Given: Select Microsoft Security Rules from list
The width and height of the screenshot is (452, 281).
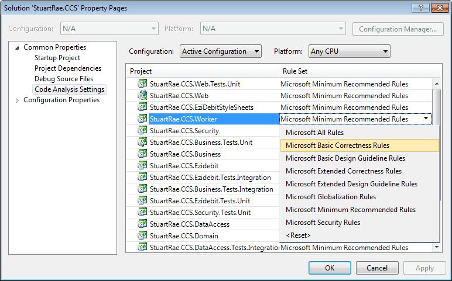Looking at the screenshot, I should click(323, 223).
